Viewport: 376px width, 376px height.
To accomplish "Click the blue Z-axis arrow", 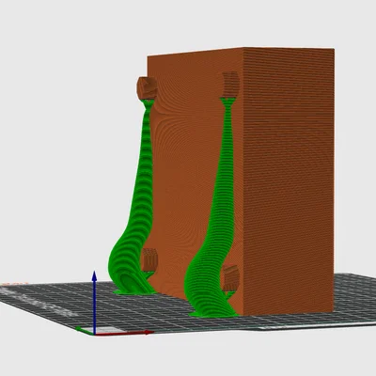I will point(94,302).
